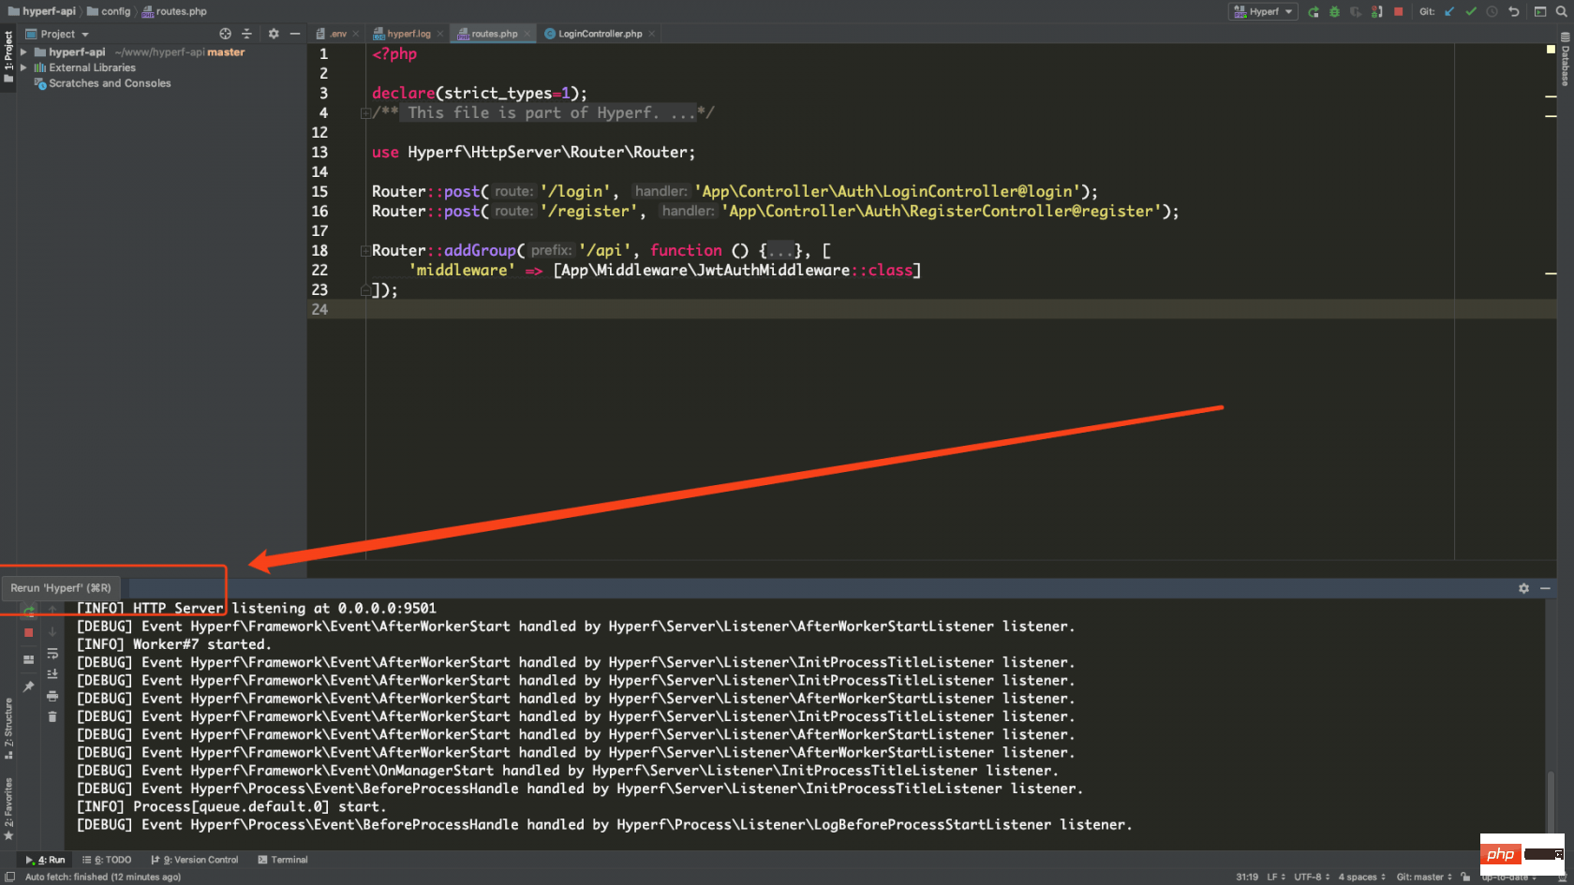The height and width of the screenshot is (885, 1574).
Task: Open Search Everywhere magnifier
Action: pyautogui.click(x=1562, y=12)
